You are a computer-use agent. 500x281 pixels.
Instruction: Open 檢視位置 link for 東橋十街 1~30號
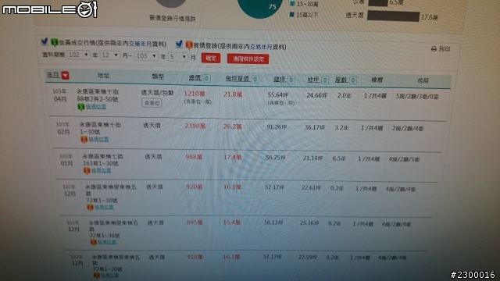pos(98,139)
